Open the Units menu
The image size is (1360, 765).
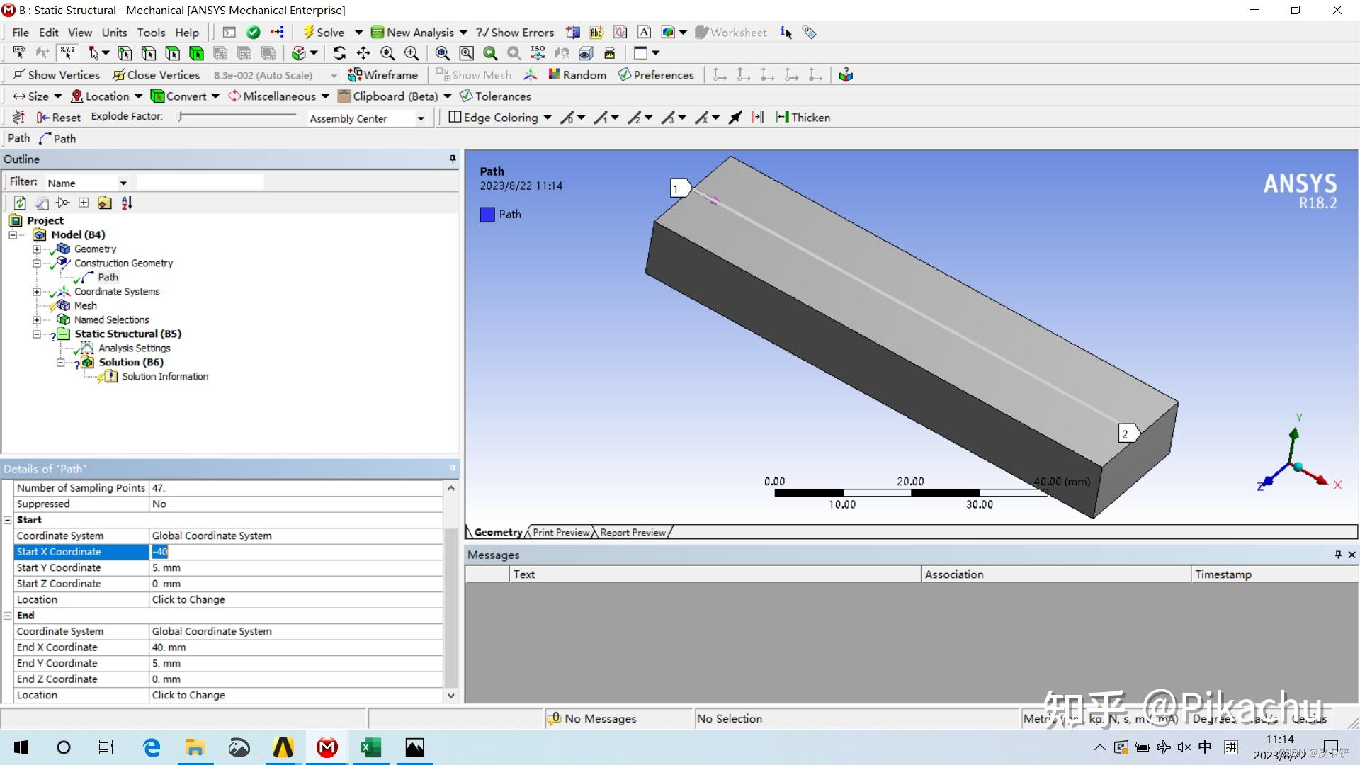pyautogui.click(x=113, y=32)
